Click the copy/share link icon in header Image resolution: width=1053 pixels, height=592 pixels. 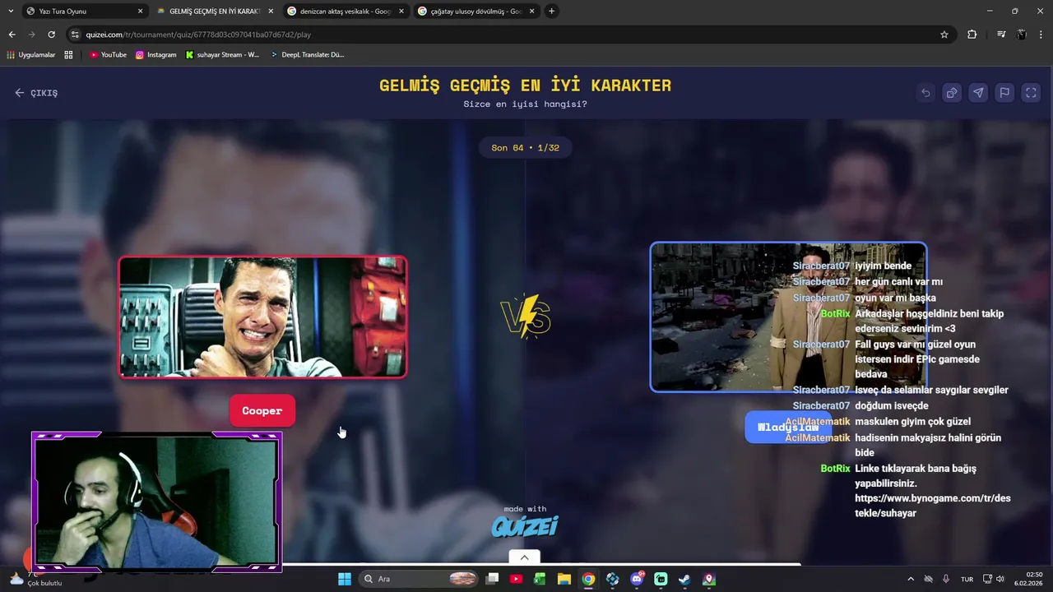click(x=952, y=93)
